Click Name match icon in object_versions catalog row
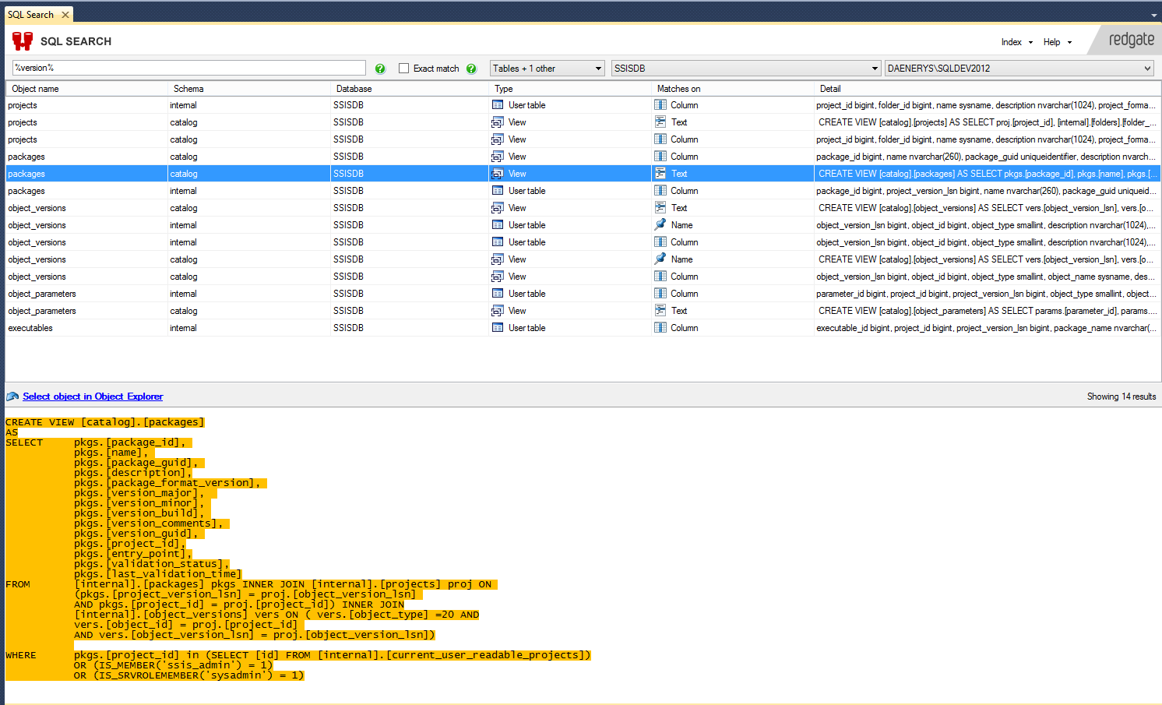Image resolution: width=1162 pixels, height=705 pixels. (x=660, y=259)
